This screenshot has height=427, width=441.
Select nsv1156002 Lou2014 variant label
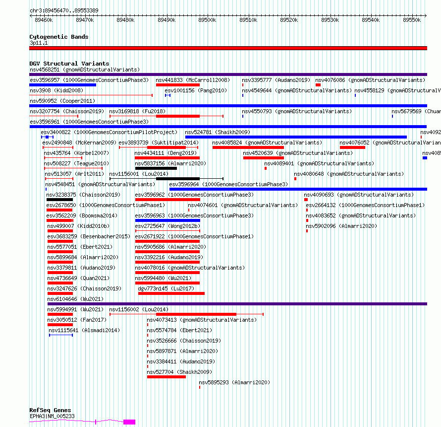click(x=139, y=309)
